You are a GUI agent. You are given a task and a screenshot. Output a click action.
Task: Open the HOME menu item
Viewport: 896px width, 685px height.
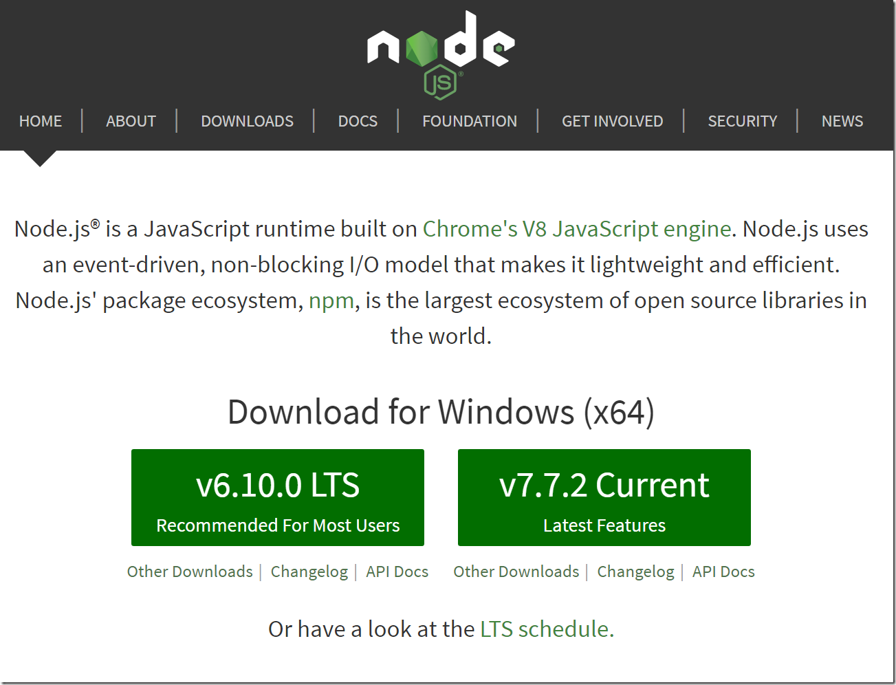pyautogui.click(x=41, y=121)
